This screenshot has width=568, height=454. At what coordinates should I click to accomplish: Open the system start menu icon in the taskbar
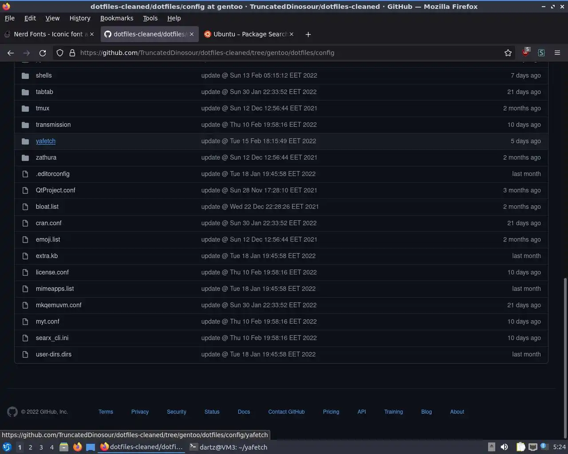pos(7,447)
